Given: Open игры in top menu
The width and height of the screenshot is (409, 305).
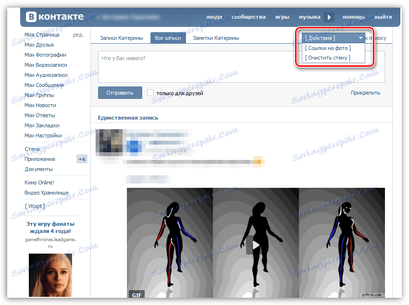Looking at the screenshot, I should point(282,17).
